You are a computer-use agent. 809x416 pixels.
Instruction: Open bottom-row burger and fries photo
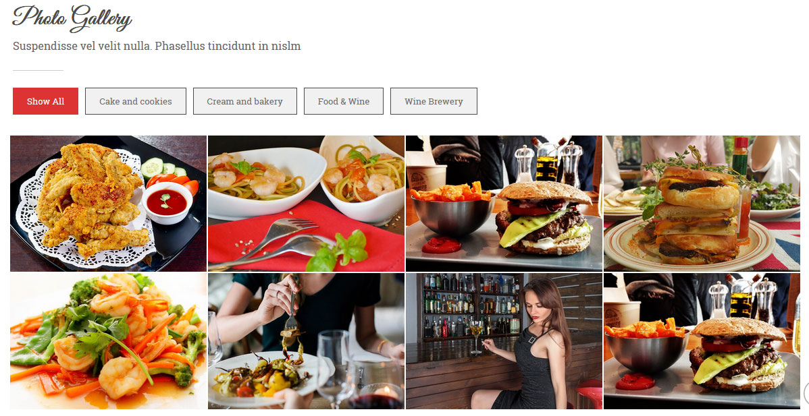coord(702,341)
